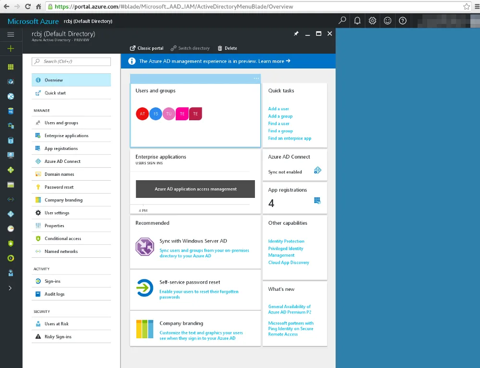
Task: Open Users at Risk under Security
Action: [x=72, y=324]
